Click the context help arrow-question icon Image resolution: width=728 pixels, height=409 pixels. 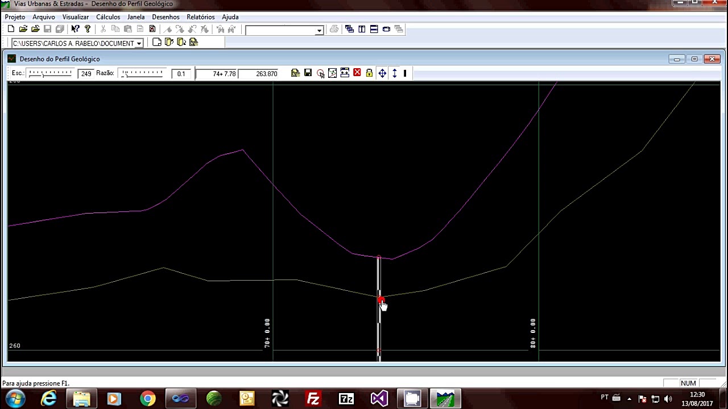(x=75, y=29)
